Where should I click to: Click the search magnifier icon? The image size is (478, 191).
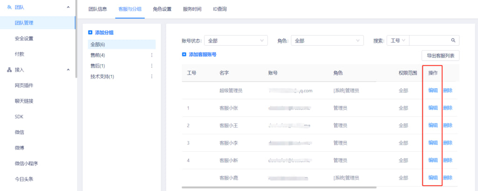click(x=453, y=41)
